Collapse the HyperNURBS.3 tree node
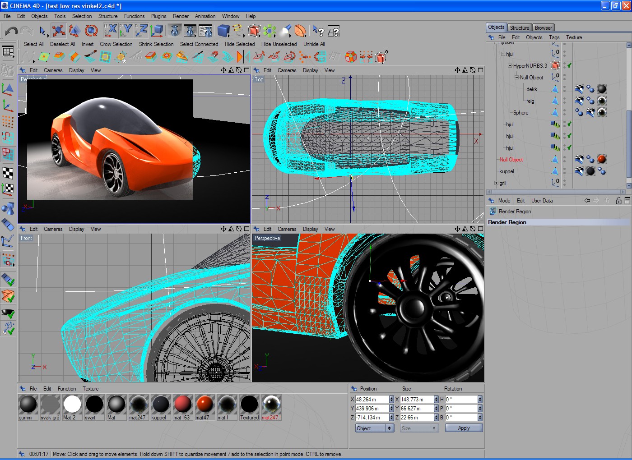 (510, 66)
